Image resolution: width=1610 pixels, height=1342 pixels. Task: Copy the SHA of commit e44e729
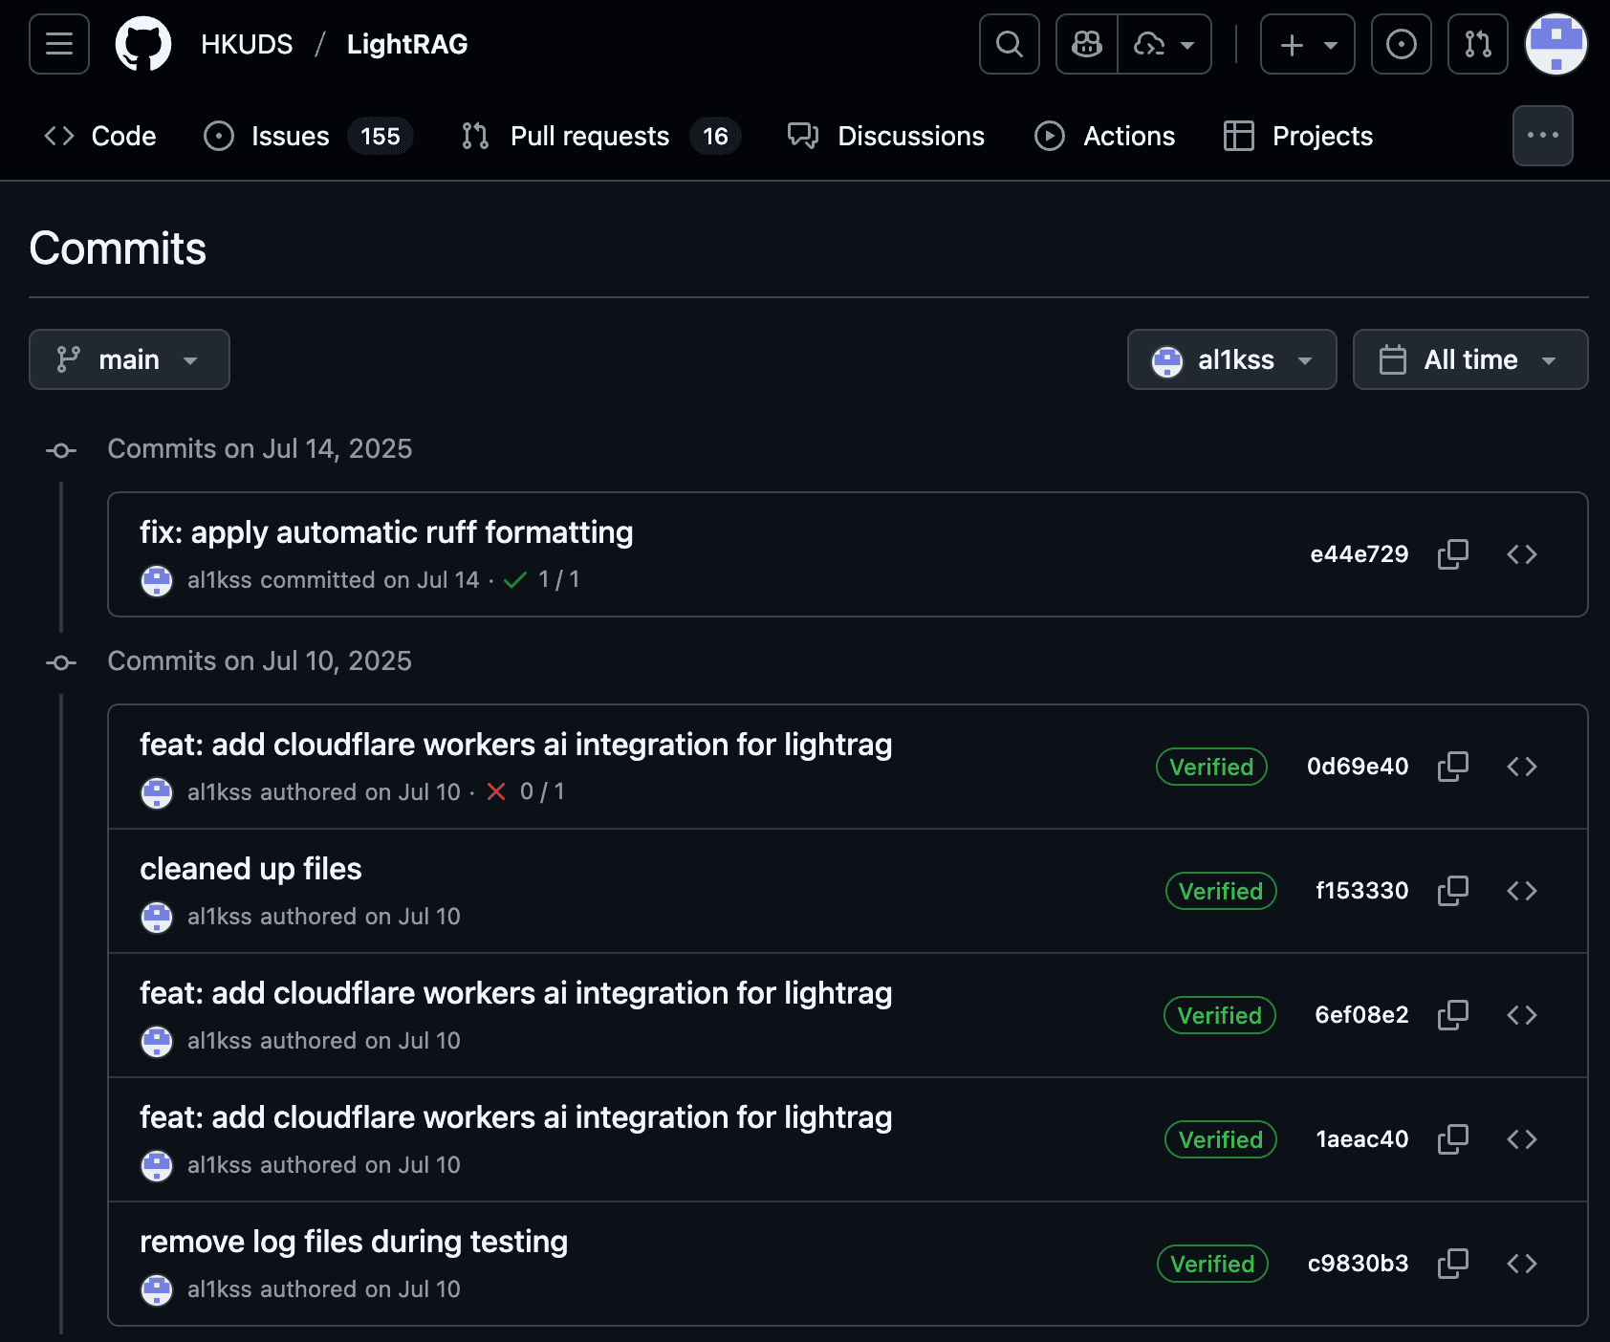coord(1453,554)
